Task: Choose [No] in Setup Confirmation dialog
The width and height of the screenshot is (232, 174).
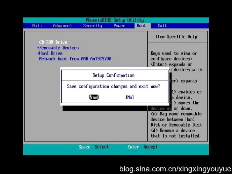Action: coord(130,97)
